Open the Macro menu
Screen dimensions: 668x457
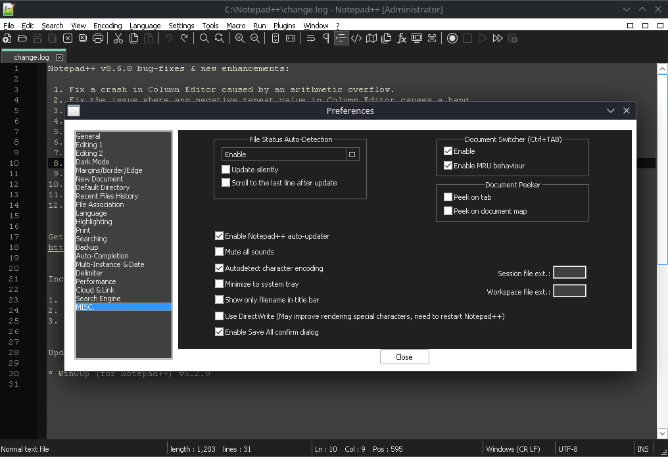click(x=235, y=26)
